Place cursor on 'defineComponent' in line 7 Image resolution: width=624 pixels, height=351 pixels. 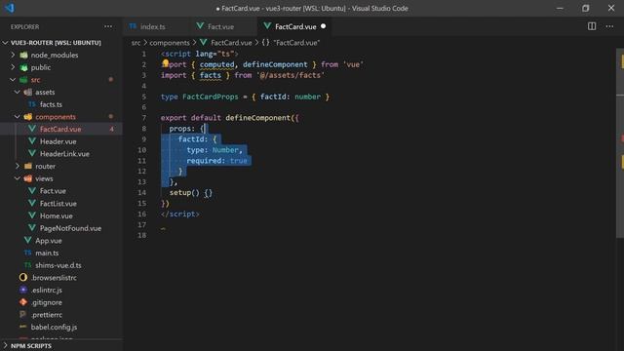click(257, 118)
